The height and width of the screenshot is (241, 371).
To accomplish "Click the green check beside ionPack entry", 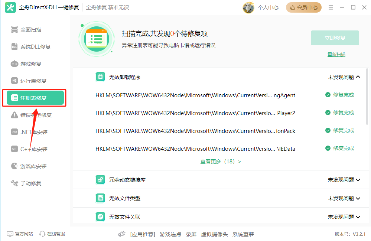I will pyautogui.click(x=328, y=130).
